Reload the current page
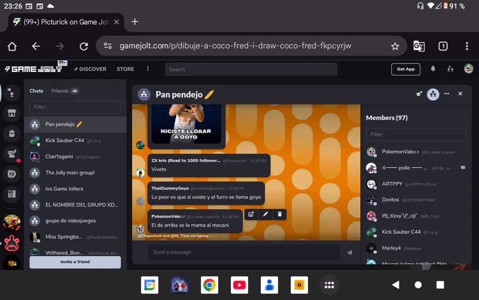479x300 pixels. pyautogui.click(x=84, y=46)
